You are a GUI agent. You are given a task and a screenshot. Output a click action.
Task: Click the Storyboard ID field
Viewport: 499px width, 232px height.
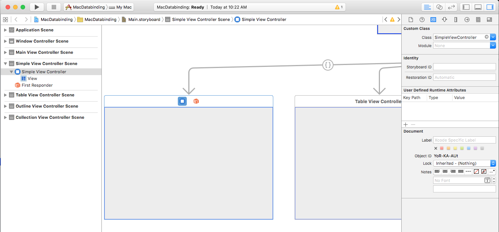[x=465, y=67]
